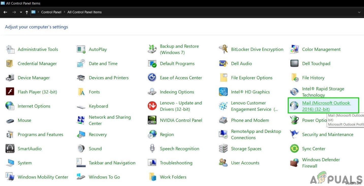Viewport: 364px width, 186px height.
Task: Open the Control Panel breadcrumb
Action: pyautogui.click(x=51, y=12)
